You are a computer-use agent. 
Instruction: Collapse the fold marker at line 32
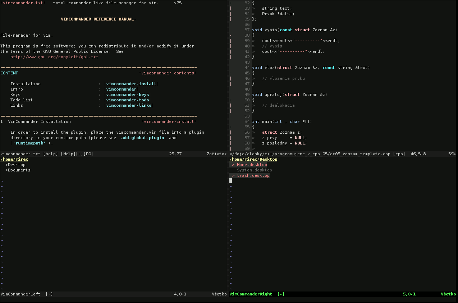pyautogui.click(x=230, y=3)
